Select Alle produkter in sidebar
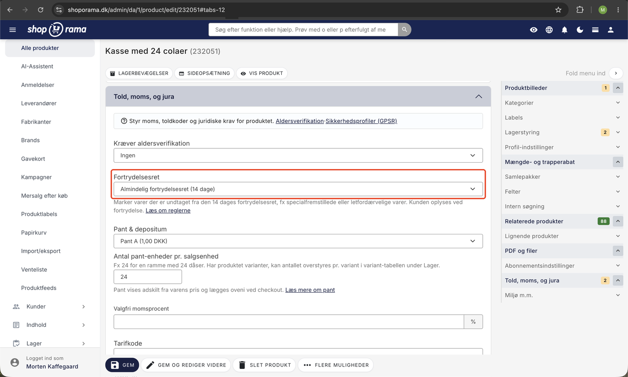 point(50,48)
